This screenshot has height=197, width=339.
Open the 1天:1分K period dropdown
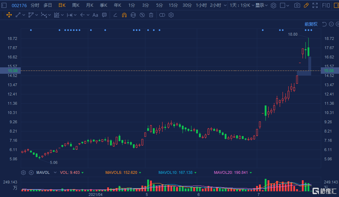tap(242, 5)
